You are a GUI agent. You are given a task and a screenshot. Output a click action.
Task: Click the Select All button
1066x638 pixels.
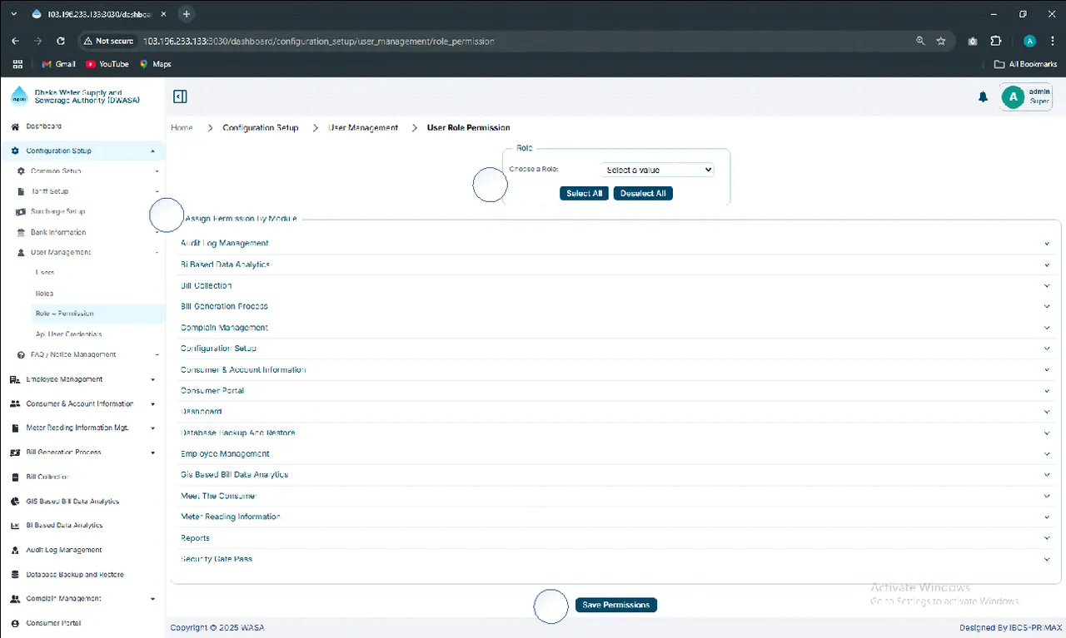pos(585,194)
